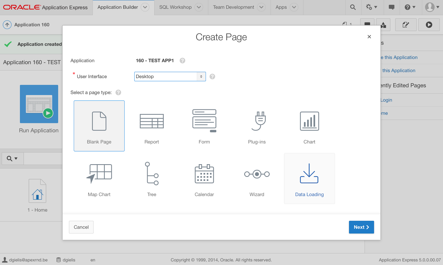This screenshot has width=443, height=265.
Task: Show help for User Interface field
Action: tap(212, 76)
